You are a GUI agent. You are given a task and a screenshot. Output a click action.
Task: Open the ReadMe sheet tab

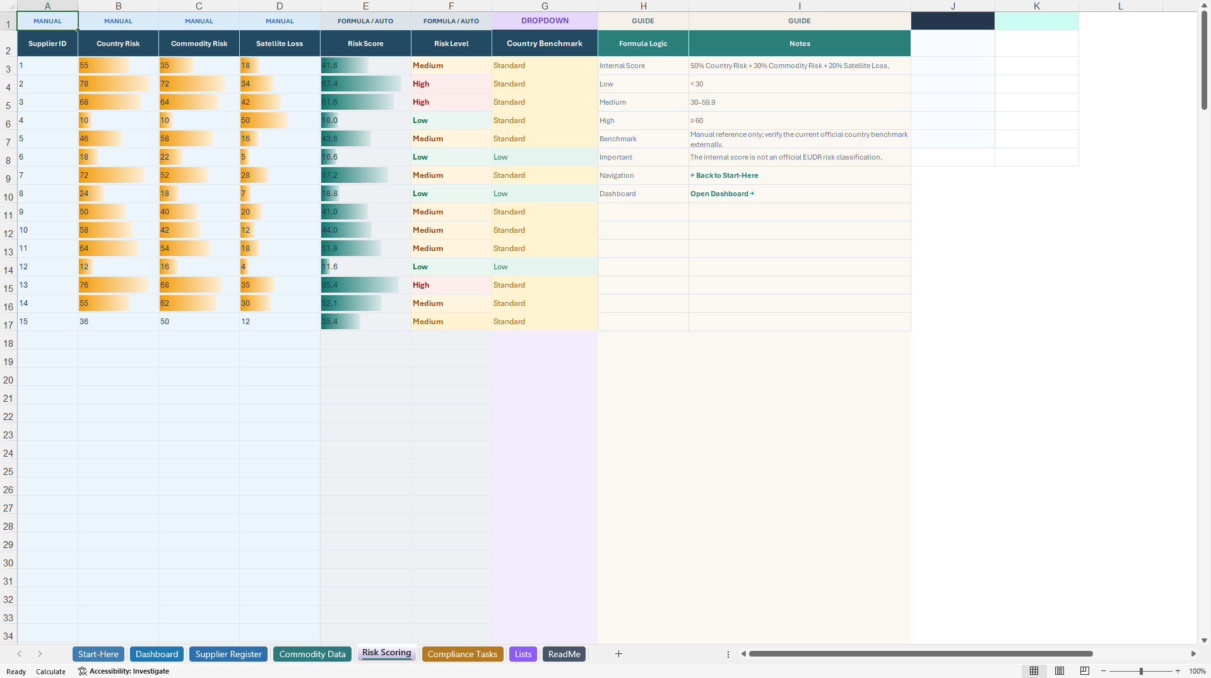pos(564,654)
